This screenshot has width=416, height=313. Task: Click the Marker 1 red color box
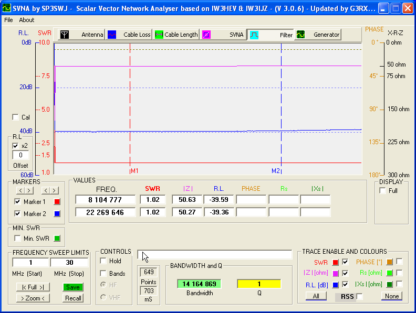[58, 202]
